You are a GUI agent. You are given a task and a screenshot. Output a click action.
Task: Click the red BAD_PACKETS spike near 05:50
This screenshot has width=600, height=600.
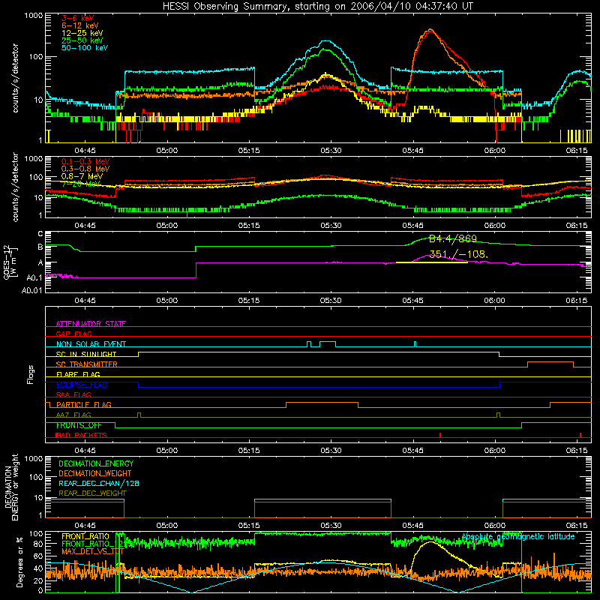point(440,435)
